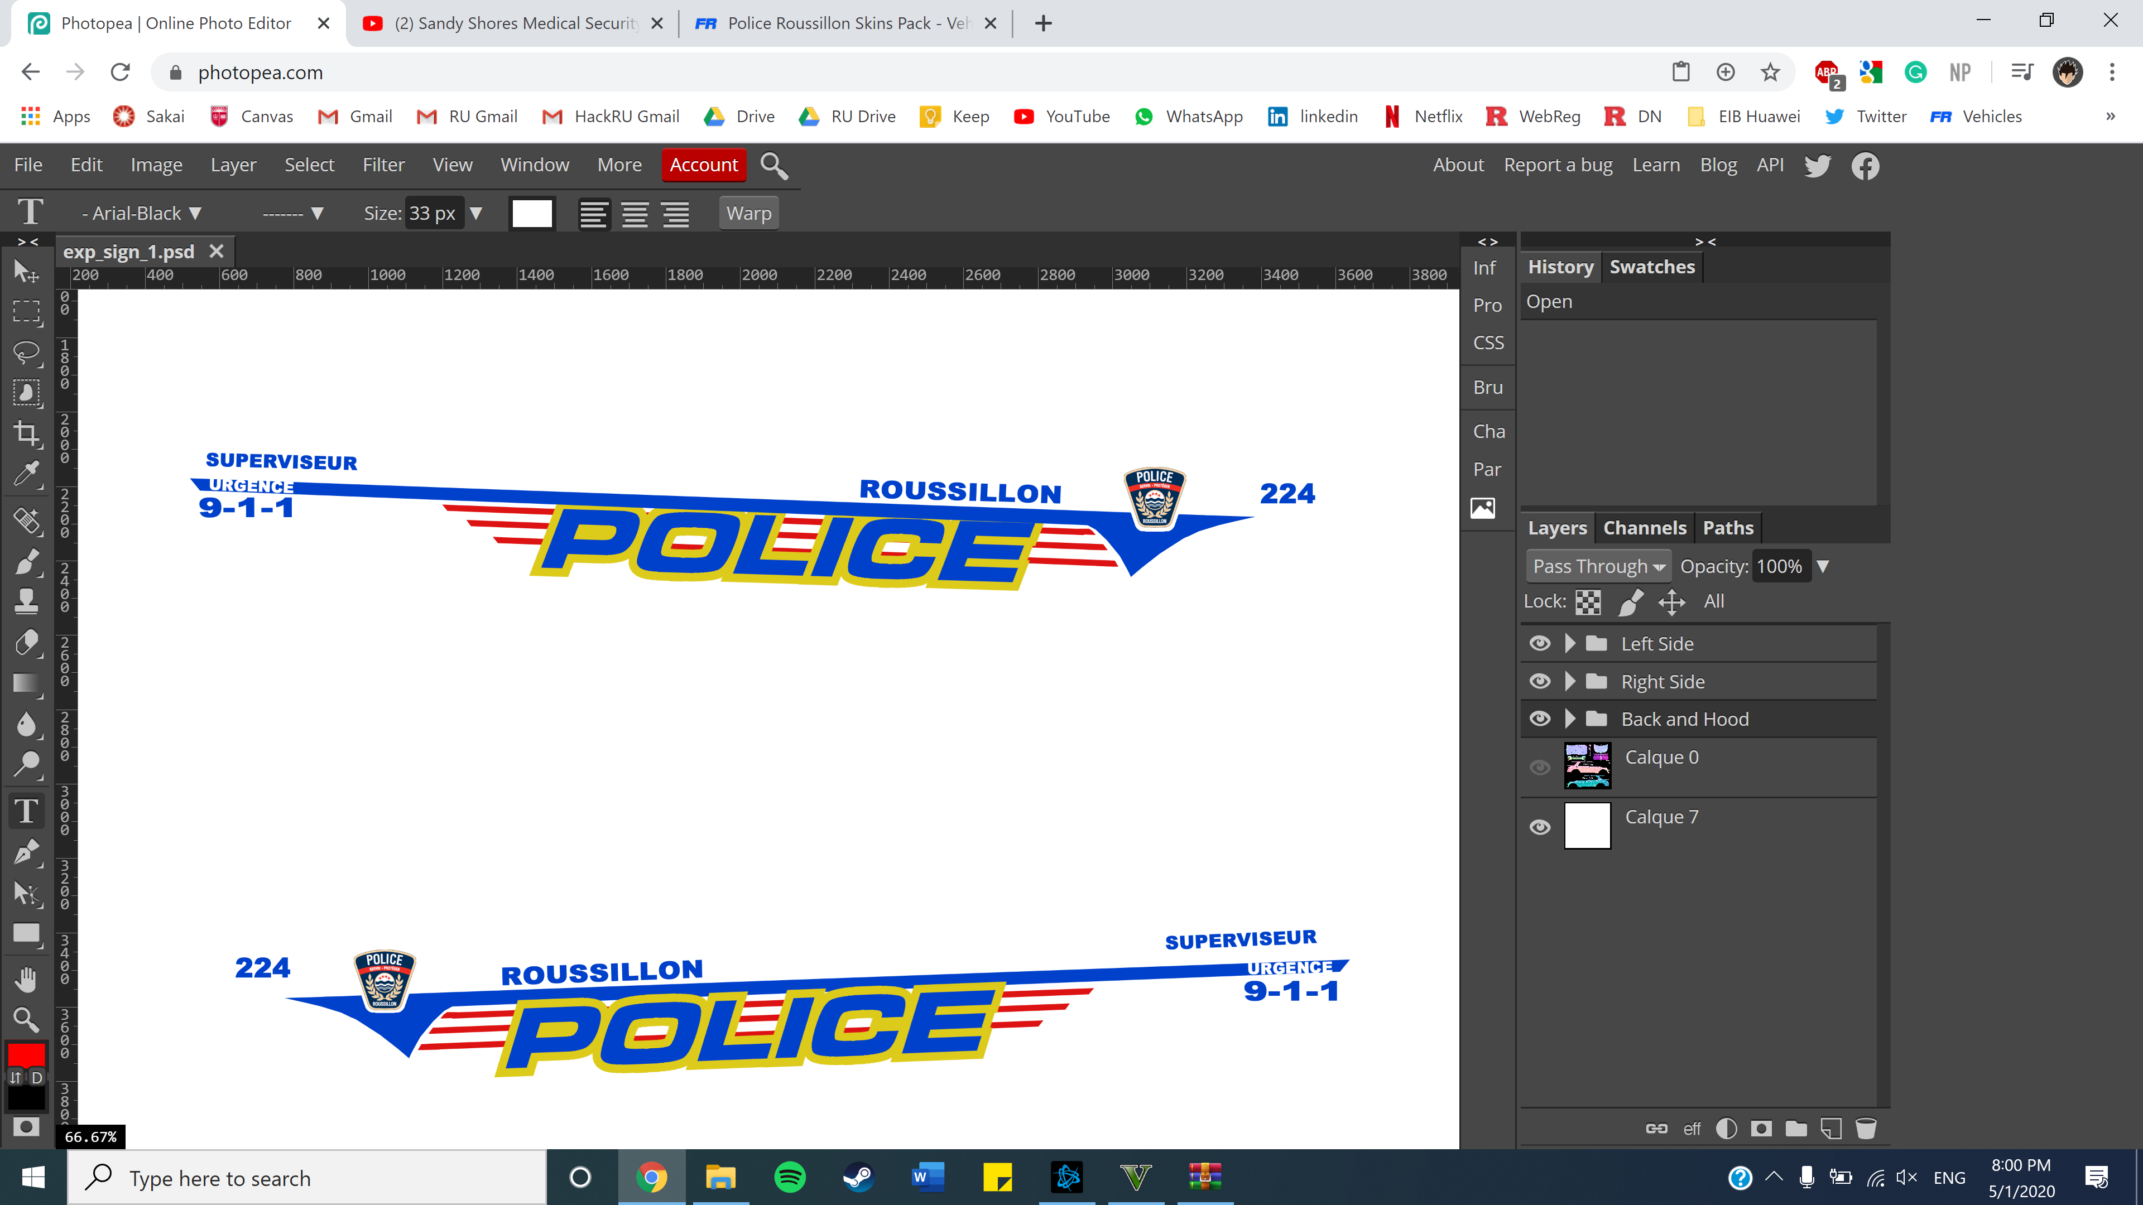The image size is (2143, 1205).
Task: Select the Crop tool
Action: pyautogui.click(x=26, y=432)
